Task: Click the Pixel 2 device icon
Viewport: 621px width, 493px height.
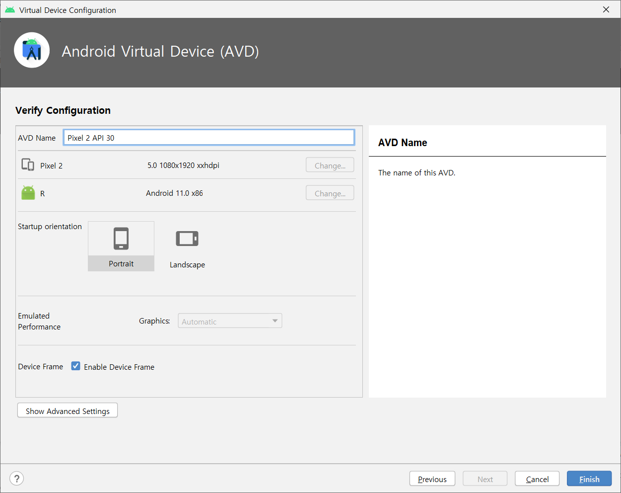Action: 28,165
